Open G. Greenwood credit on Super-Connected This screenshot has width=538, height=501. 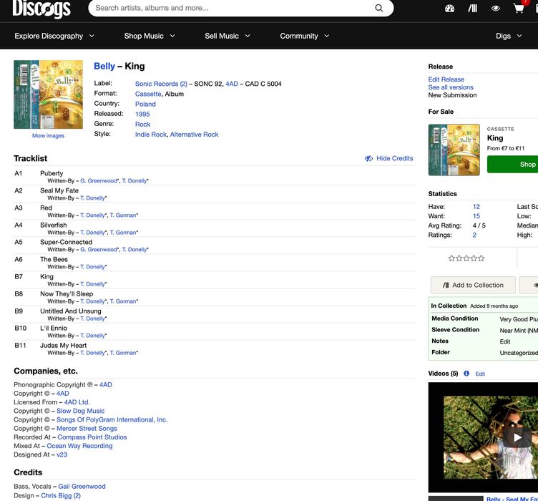(x=99, y=250)
